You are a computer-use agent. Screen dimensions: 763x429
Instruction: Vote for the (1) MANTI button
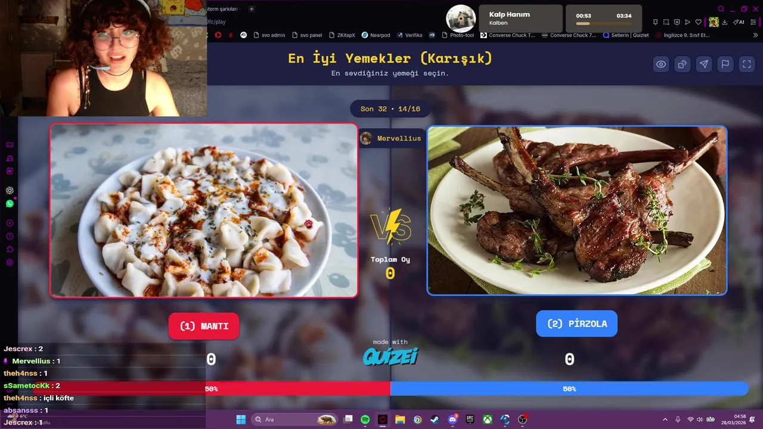(x=204, y=326)
